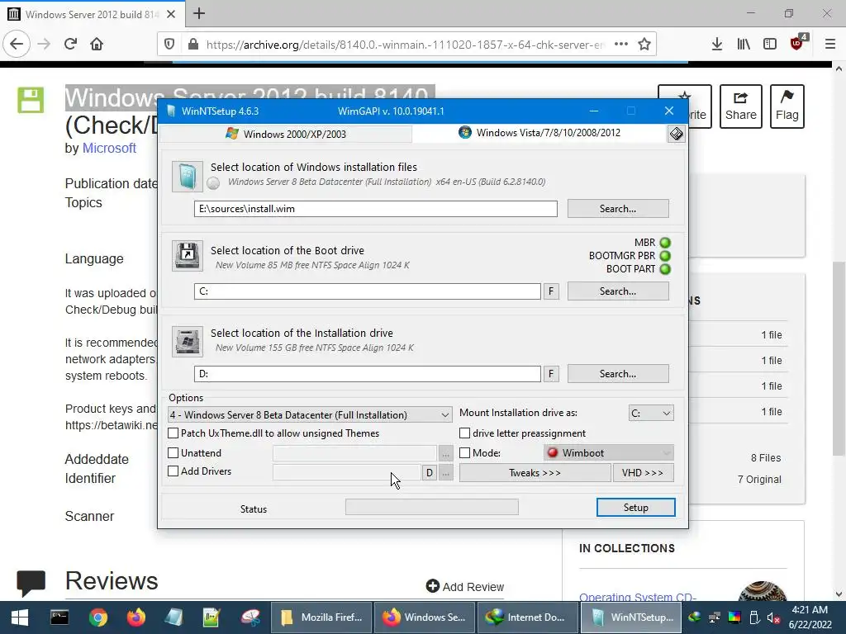
Task: Open the VHD options
Action: 643,473
